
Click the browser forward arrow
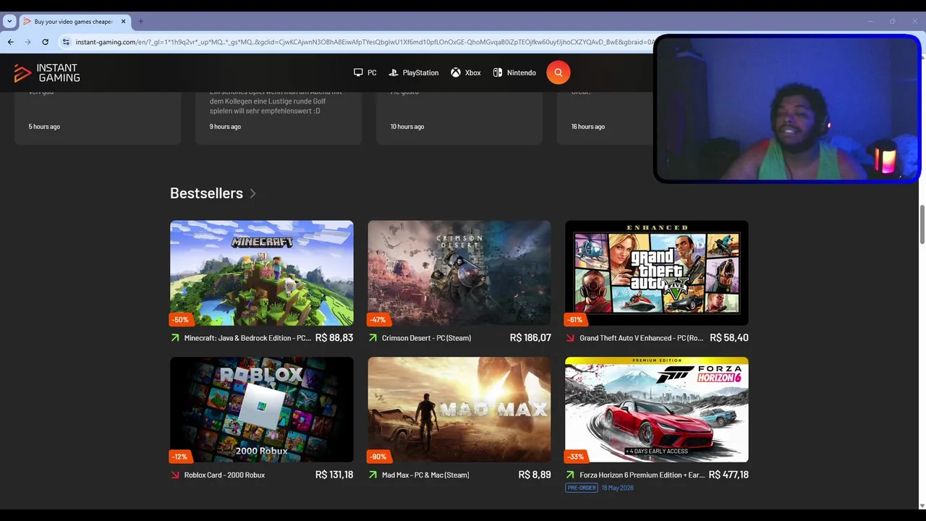[x=27, y=42]
